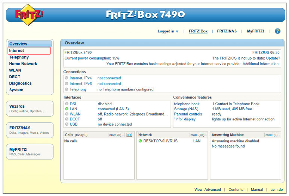Viewport: 289px width, 196px height.
Task: Click more (0) in Calls panel
Action: coord(116,135)
